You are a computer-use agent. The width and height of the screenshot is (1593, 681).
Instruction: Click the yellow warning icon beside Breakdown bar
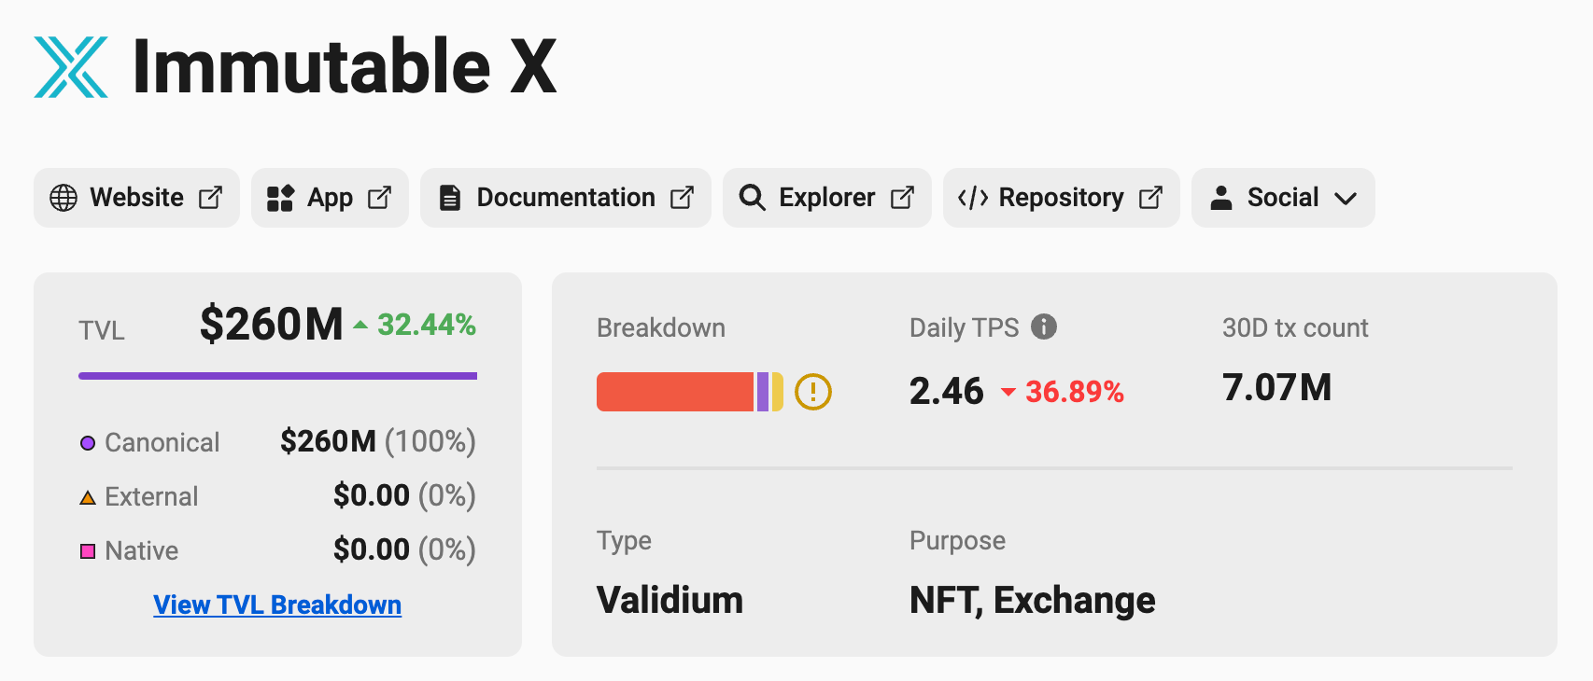(813, 392)
